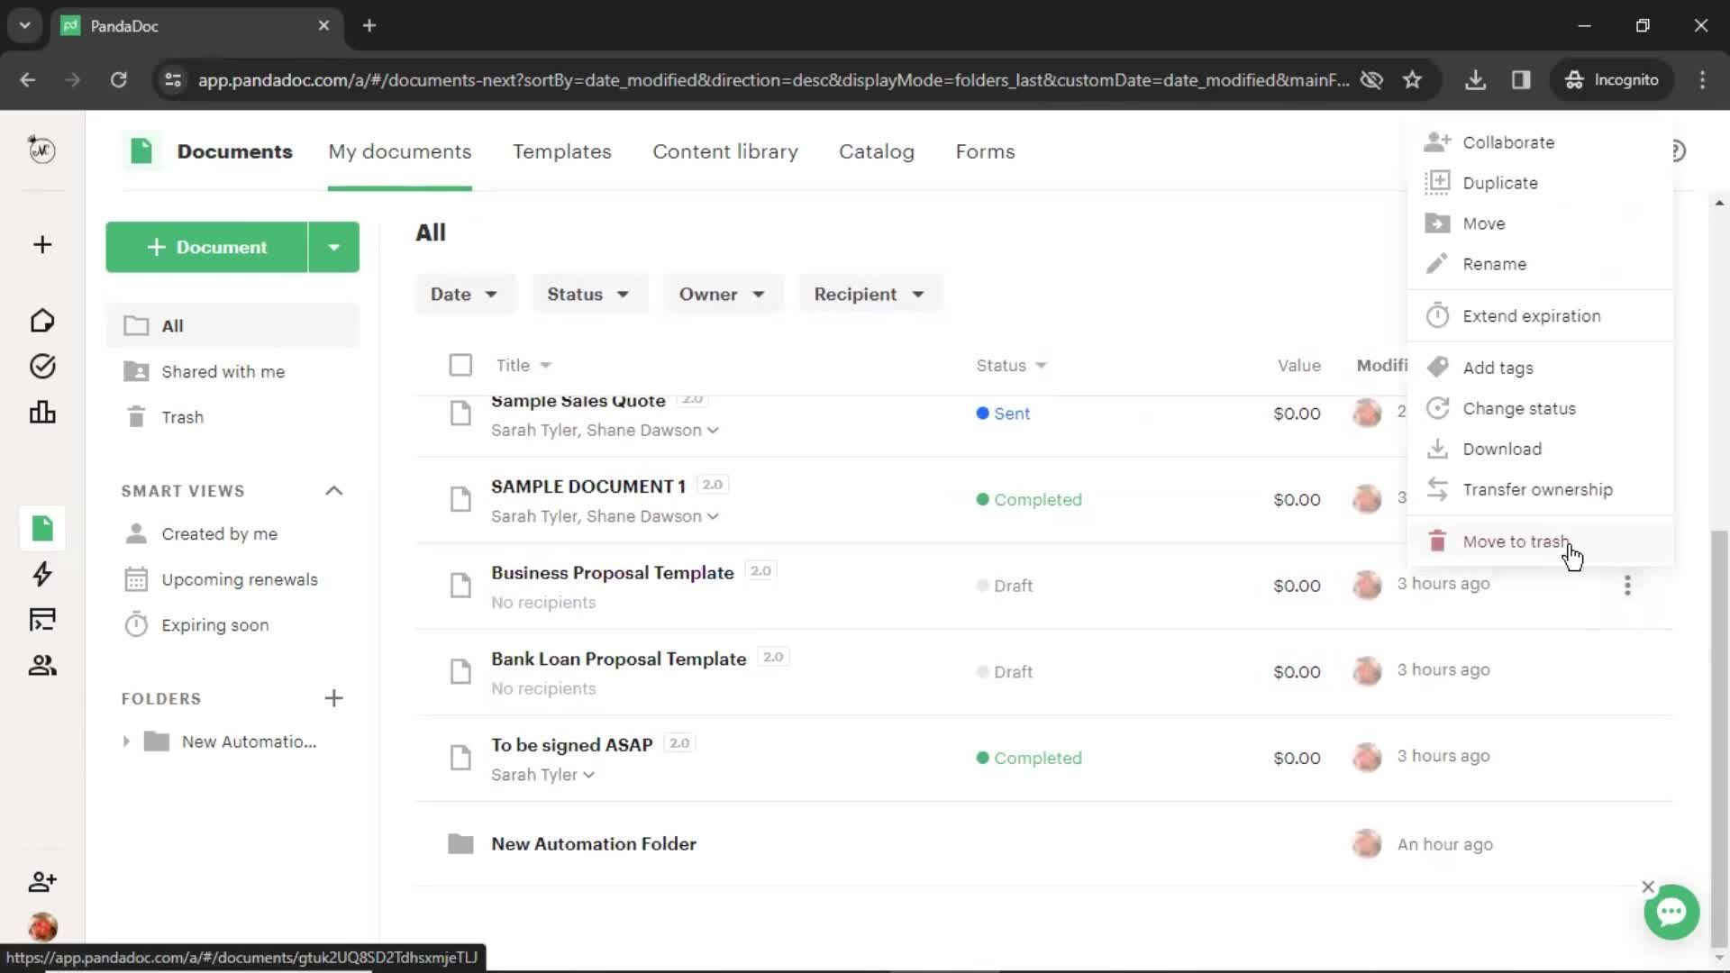Click owner avatar on SAMPLE DOCUMENT 1 row

(x=1367, y=498)
